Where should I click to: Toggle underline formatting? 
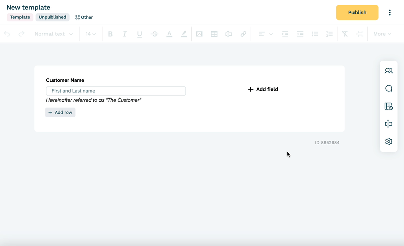(140, 34)
